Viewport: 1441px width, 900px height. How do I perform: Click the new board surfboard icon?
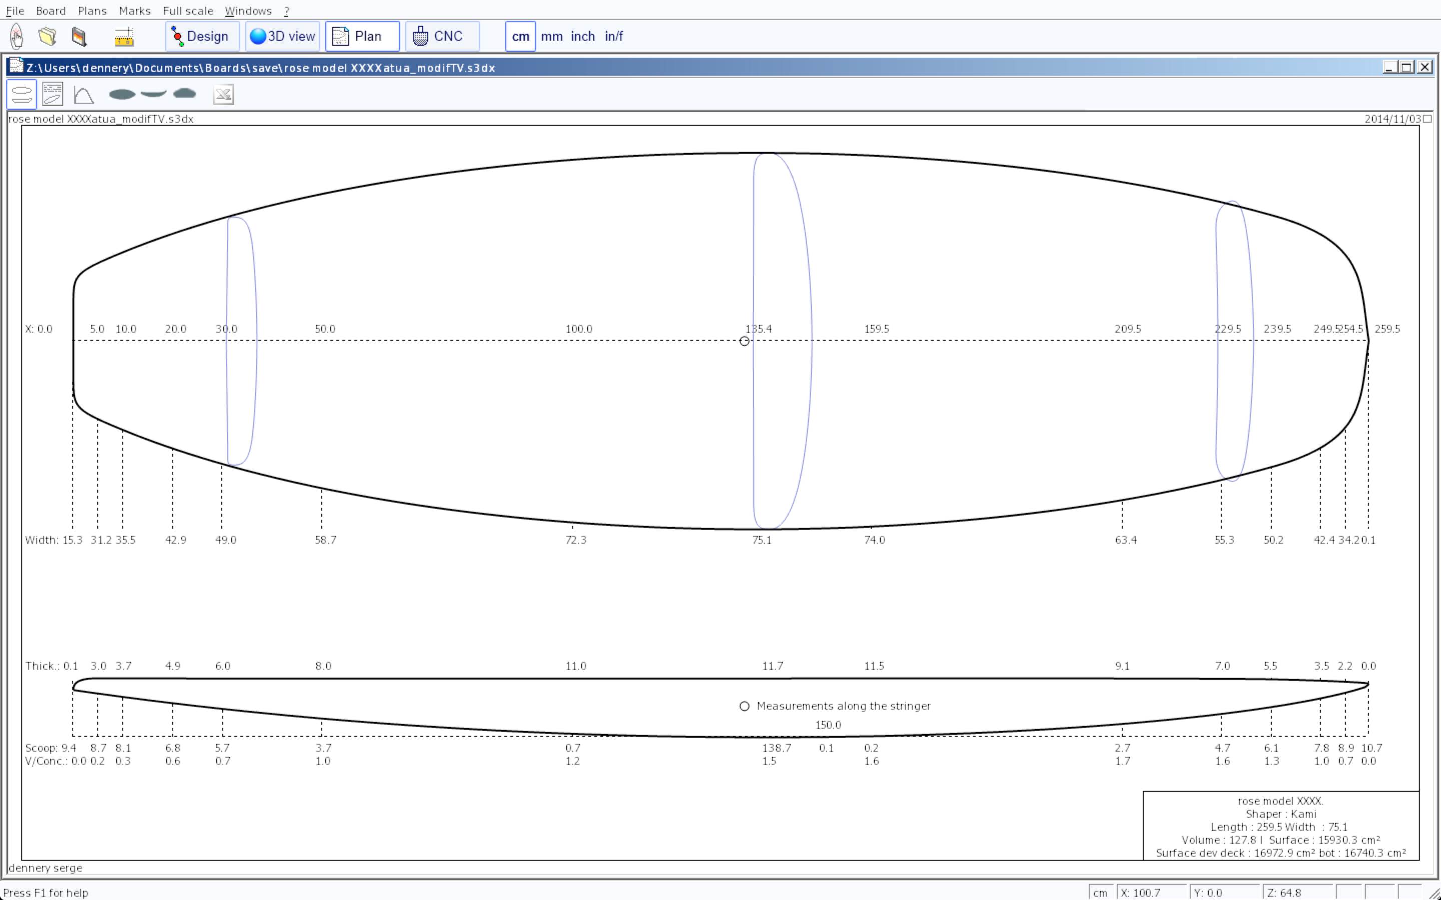[x=17, y=36]
